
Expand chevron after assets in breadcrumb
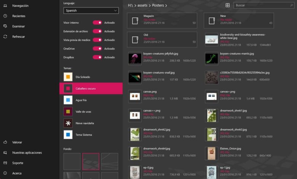pyautogui.click(x=150, y=6)
